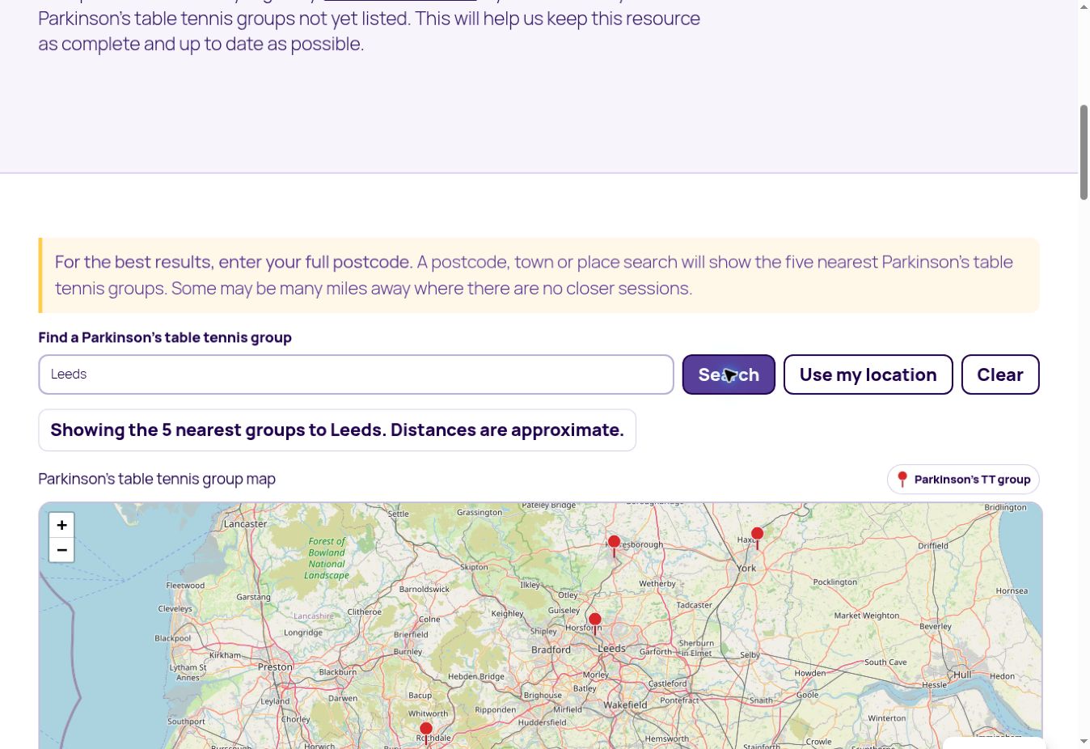Click the Keighley label on the map
1090x749 pixels.
[508, 613]
